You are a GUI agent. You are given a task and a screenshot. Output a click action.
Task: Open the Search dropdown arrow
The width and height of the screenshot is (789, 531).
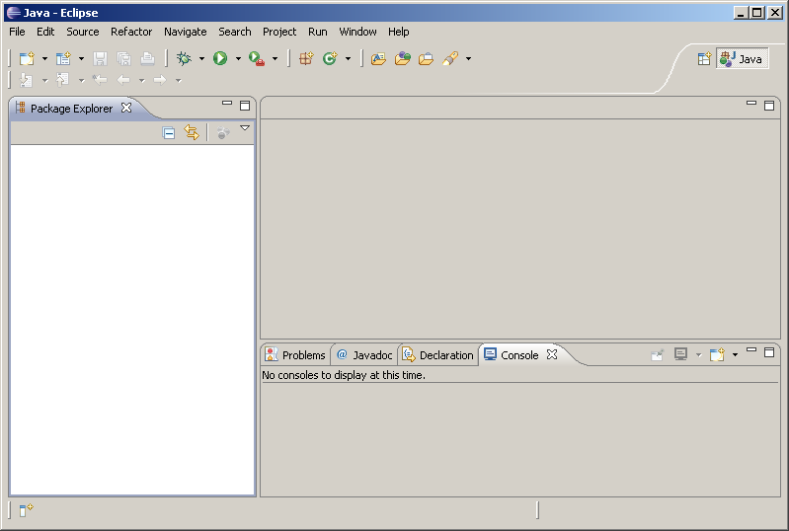pyautogui.click(x=468, y=59)
